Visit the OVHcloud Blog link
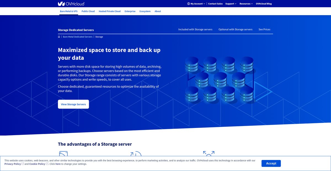 tap(264, 4)
